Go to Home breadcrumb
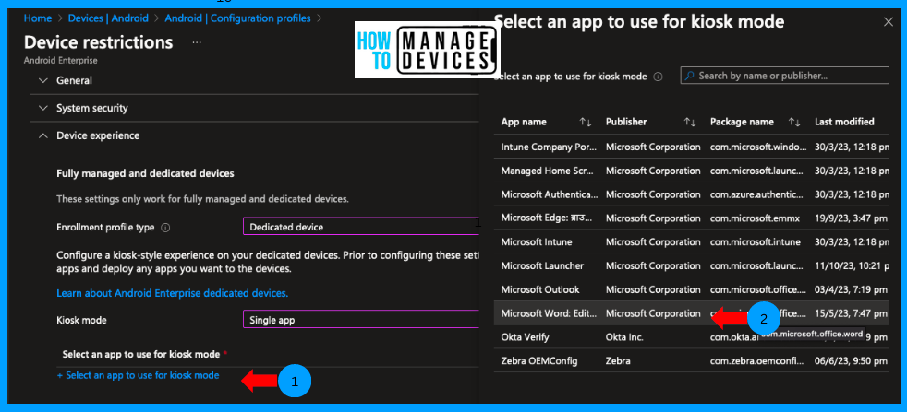This screenshot has width=907, height=412. pos(38,18)
